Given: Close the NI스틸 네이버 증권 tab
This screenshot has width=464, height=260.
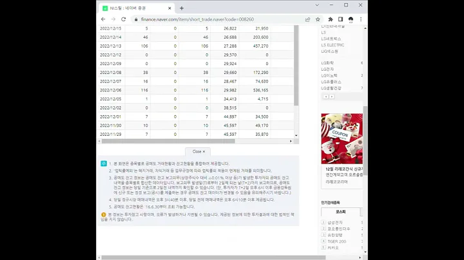Looking at the screenshot, I should (x=169, y=8).
